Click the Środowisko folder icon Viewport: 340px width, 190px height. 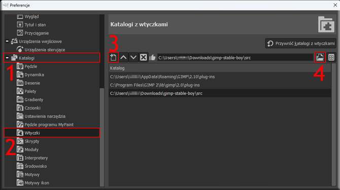20,166
